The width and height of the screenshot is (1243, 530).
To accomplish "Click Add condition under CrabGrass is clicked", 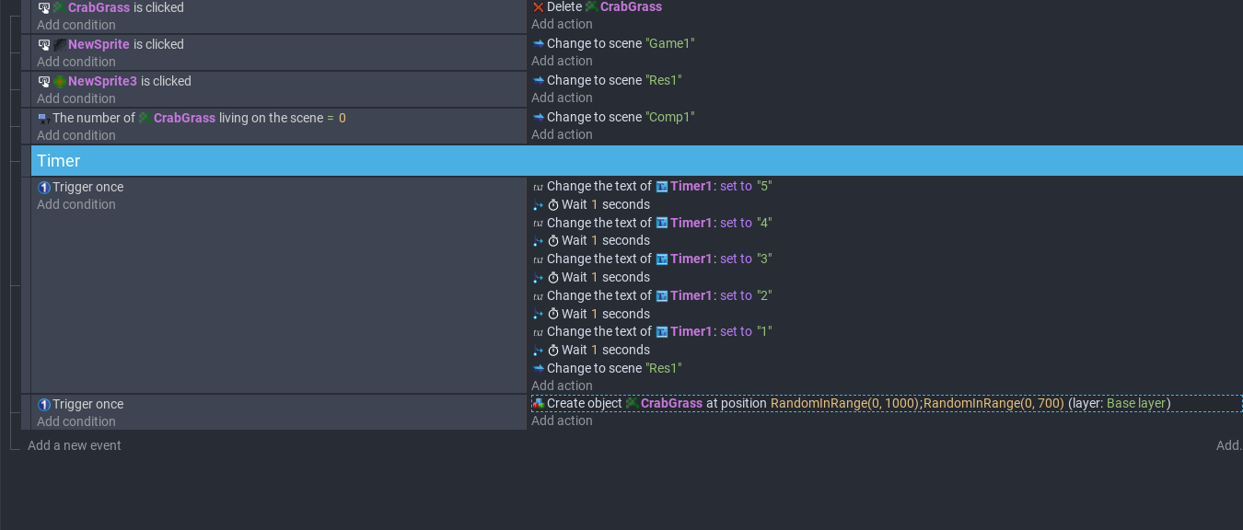I will 76,25.
